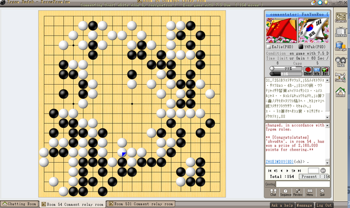Click the Cheer rose button

click(x=308, y=71)
